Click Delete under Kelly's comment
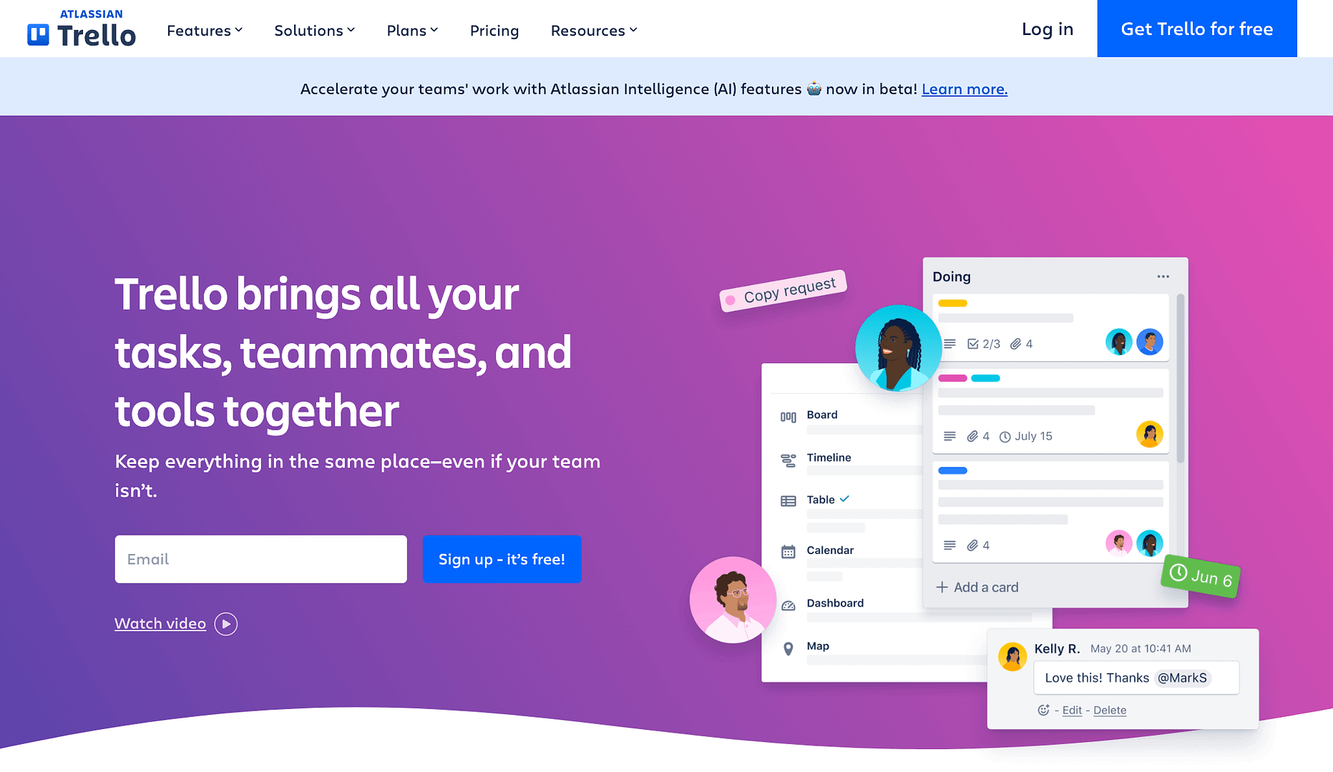This screenshot has height=772, width=1333. pyautogui.click(x=1110, y=710)
